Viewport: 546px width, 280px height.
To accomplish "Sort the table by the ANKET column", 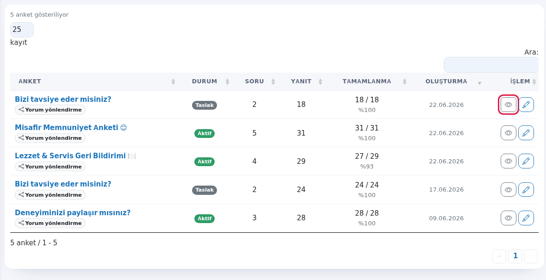I will click(94, 81).
